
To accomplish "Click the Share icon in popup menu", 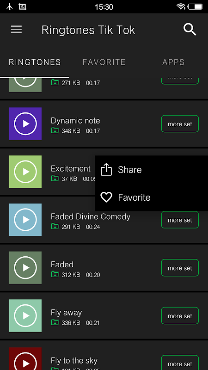I will [106, 169].
